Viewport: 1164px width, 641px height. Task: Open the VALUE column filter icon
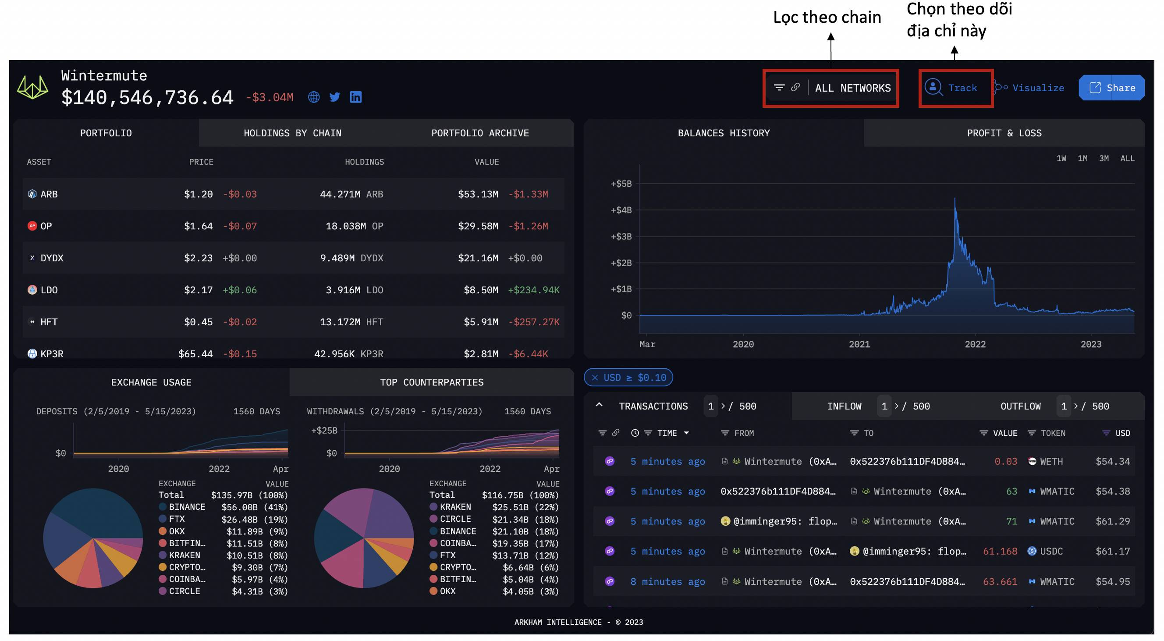click(x=983, y=433)
